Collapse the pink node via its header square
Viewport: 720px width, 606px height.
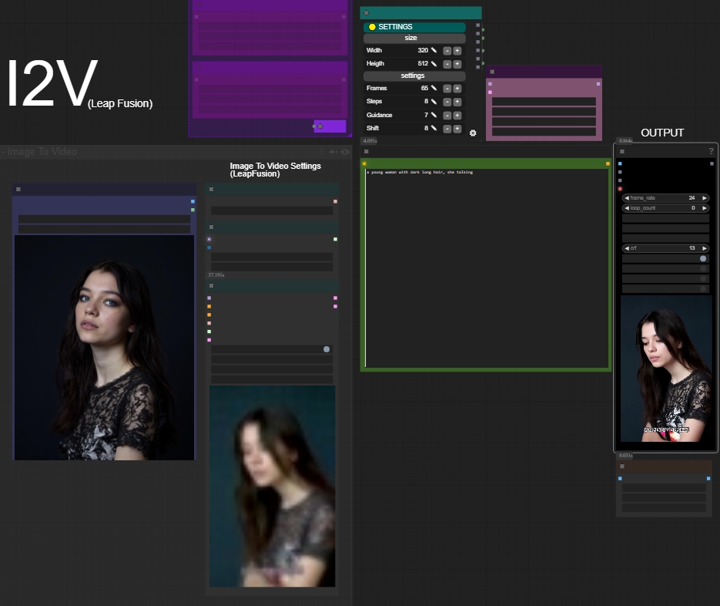pos(492,72)
